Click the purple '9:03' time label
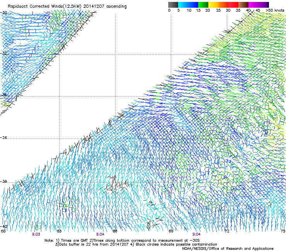This screenshot has width=286, height=251. pos(36,234)
